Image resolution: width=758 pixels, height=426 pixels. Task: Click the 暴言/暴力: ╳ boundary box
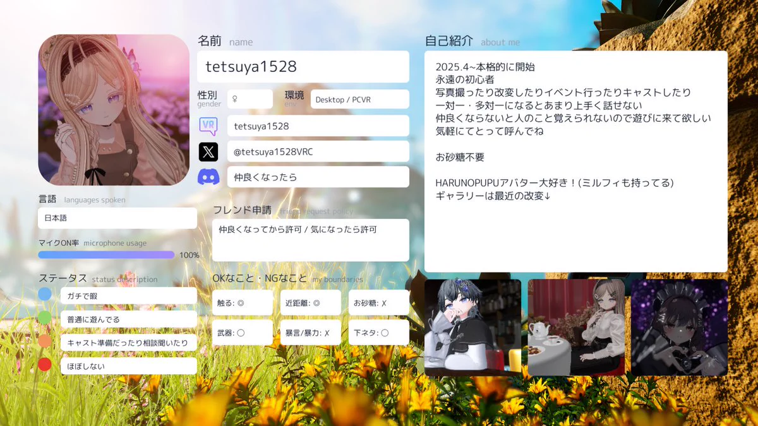point(311,333)
